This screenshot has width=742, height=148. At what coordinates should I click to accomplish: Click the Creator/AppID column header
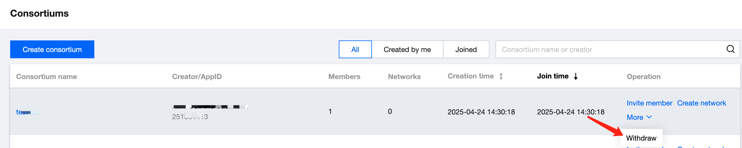[197, 77]
